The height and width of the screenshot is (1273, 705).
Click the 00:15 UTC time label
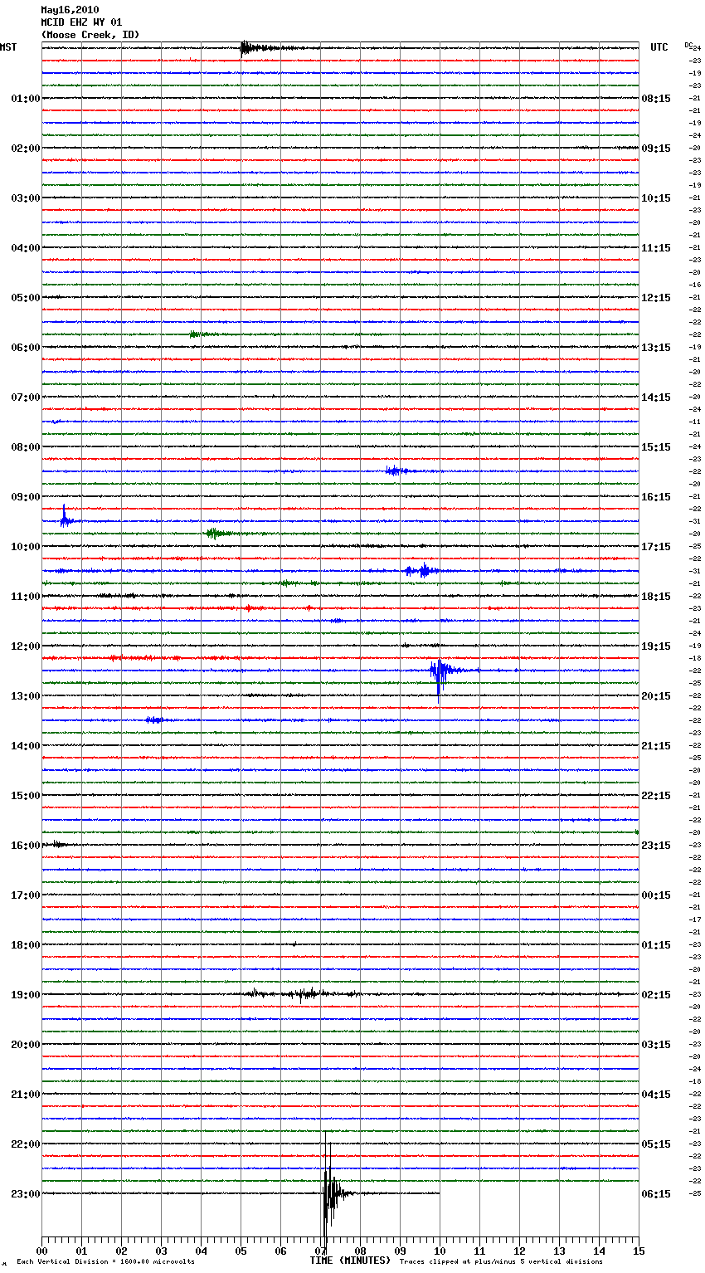(x=656, y=895)
